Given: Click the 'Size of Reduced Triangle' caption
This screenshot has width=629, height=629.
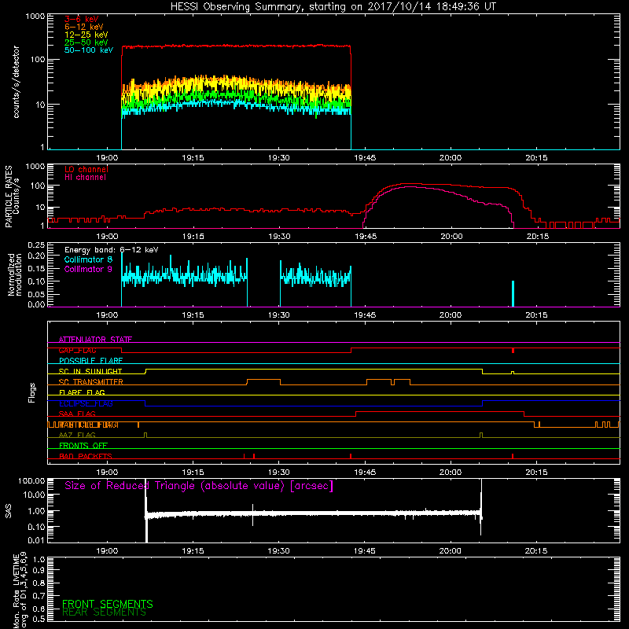Looking at the screenshot, I should [x=199, y=486].
